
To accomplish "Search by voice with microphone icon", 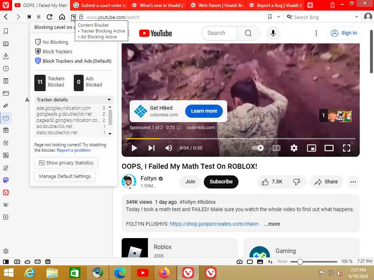I will coord(273,33).
